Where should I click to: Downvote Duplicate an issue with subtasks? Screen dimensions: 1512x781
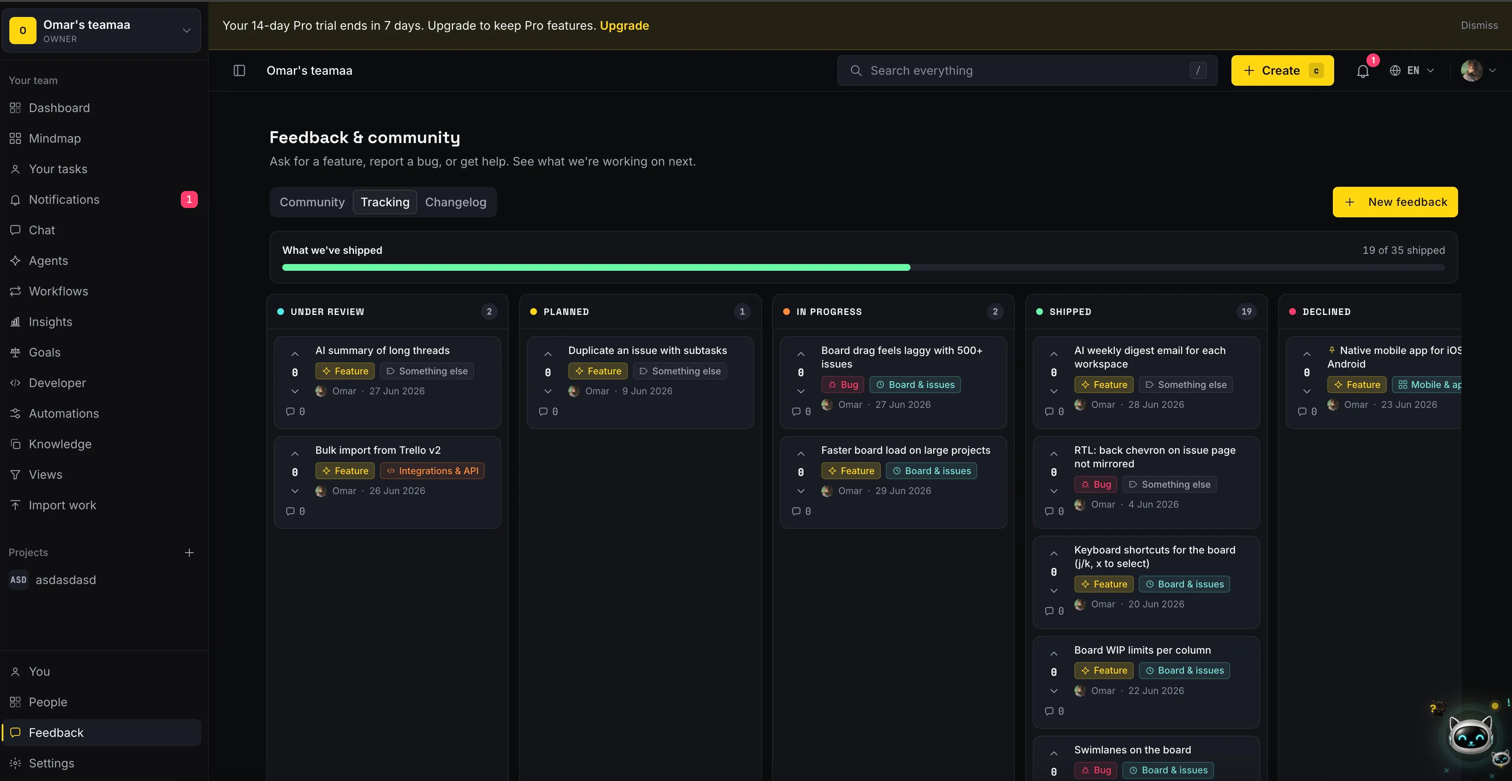[548, 391]
